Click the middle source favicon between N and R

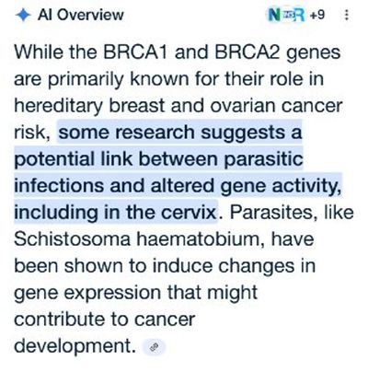pyautogui.click(x=287, y=15)
